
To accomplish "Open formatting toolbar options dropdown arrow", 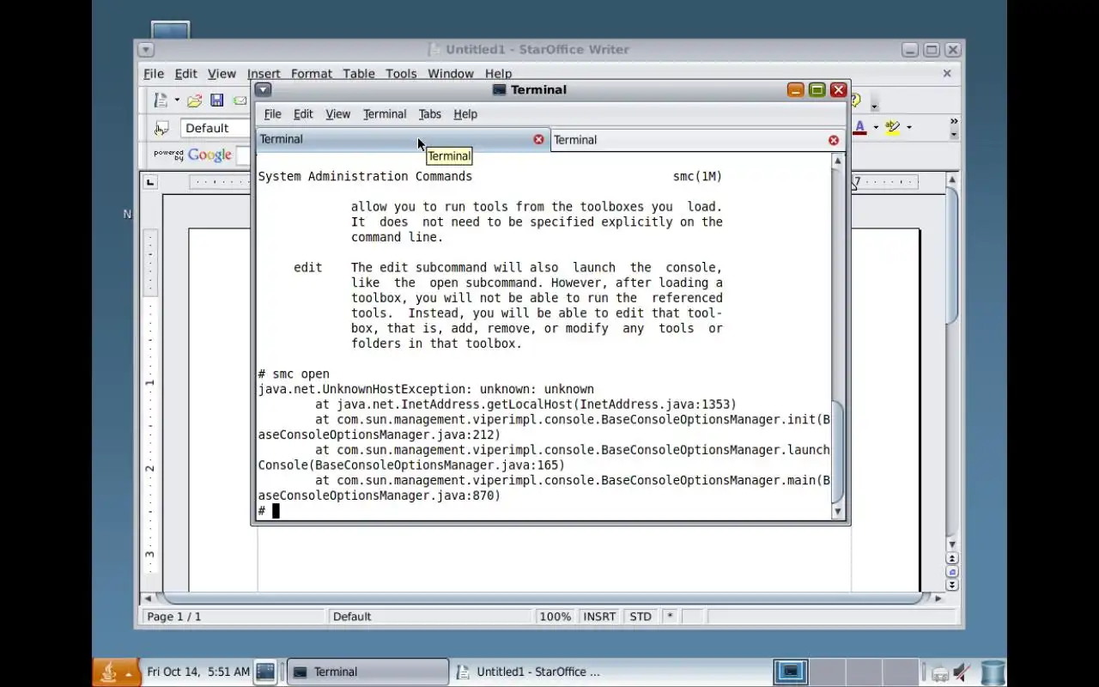I will pyautogui.click(x=954, y=135).
